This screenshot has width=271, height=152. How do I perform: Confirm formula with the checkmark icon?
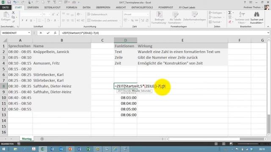tap(48, 33)
